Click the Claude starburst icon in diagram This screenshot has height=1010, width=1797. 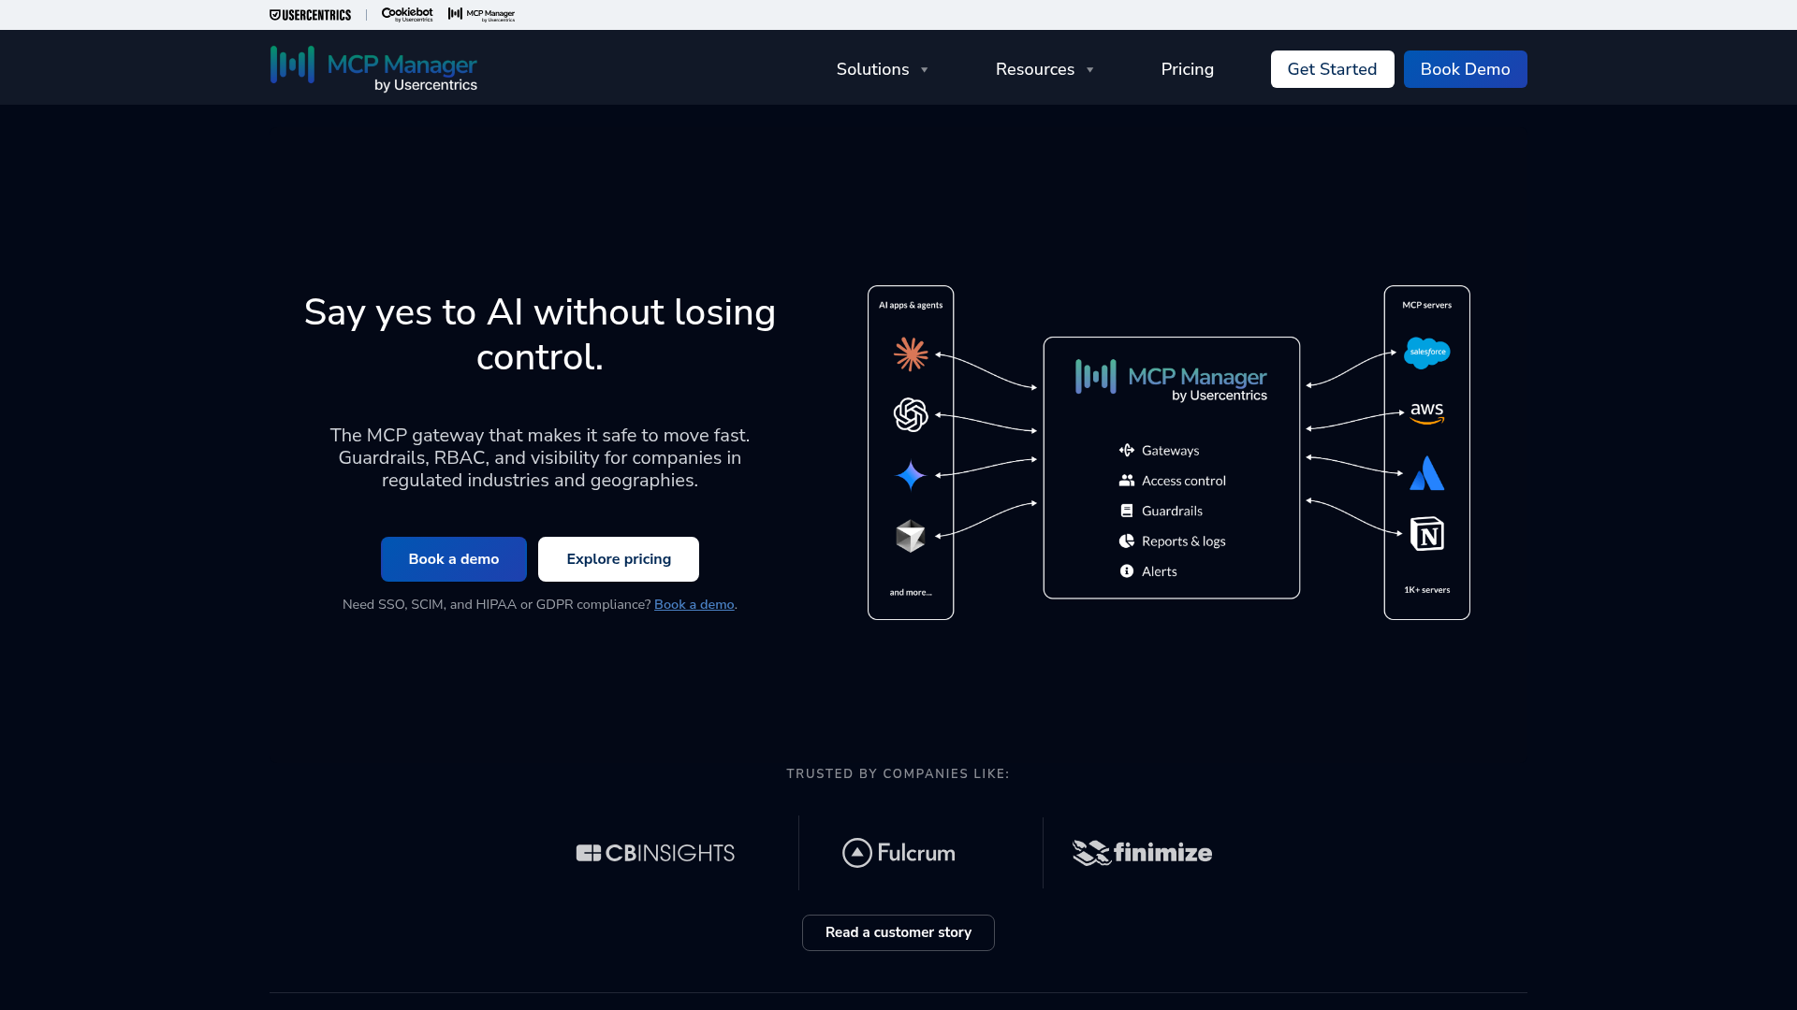click(911, 354)
